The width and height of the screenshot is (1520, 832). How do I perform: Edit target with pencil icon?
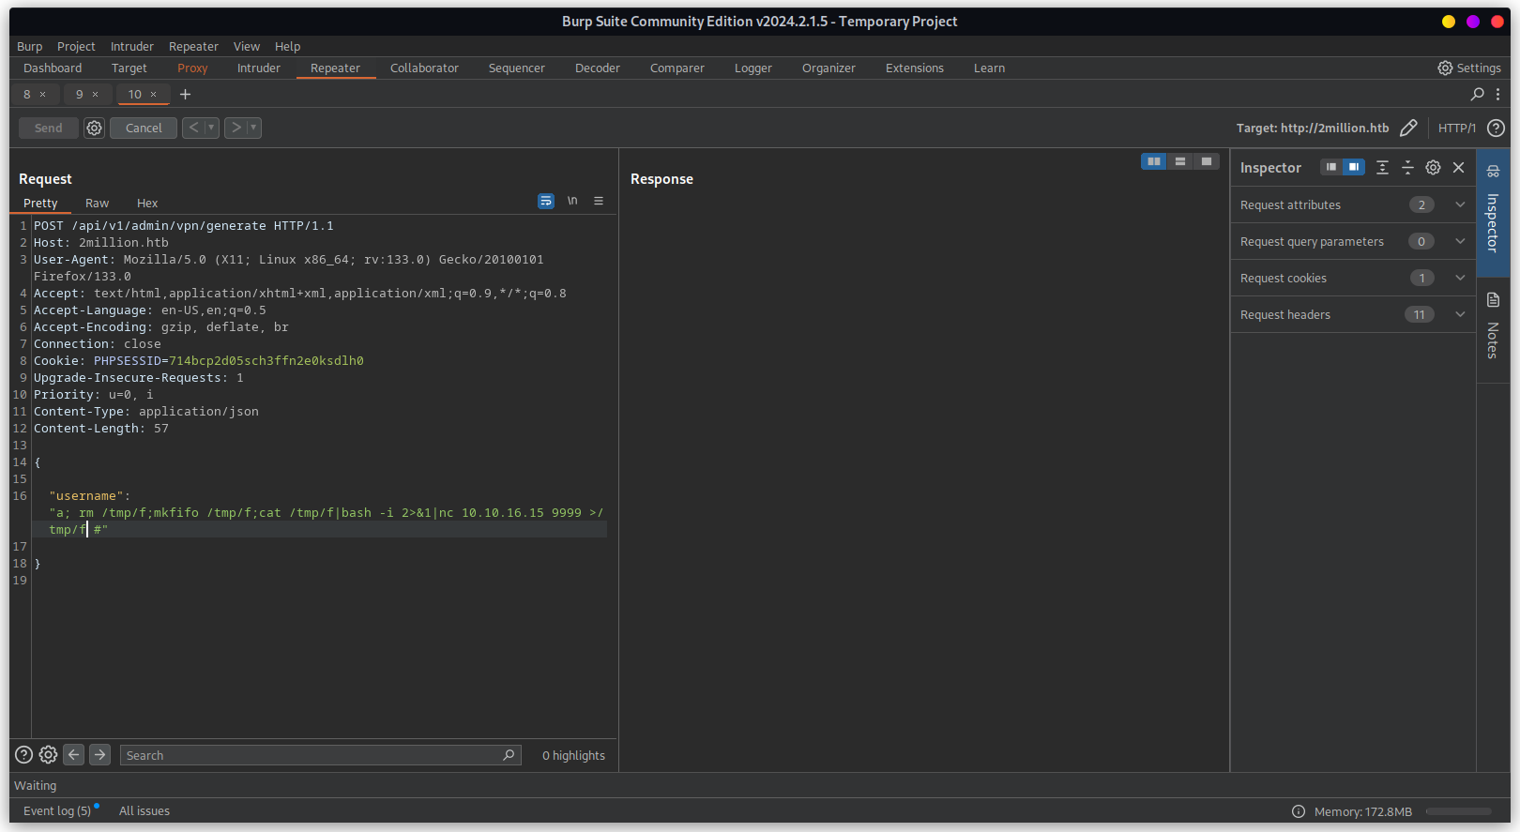[x=1408, y=128]
